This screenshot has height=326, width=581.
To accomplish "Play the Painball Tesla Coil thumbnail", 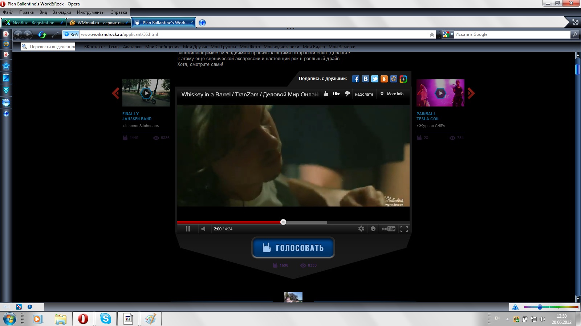I will click(440, 93).
